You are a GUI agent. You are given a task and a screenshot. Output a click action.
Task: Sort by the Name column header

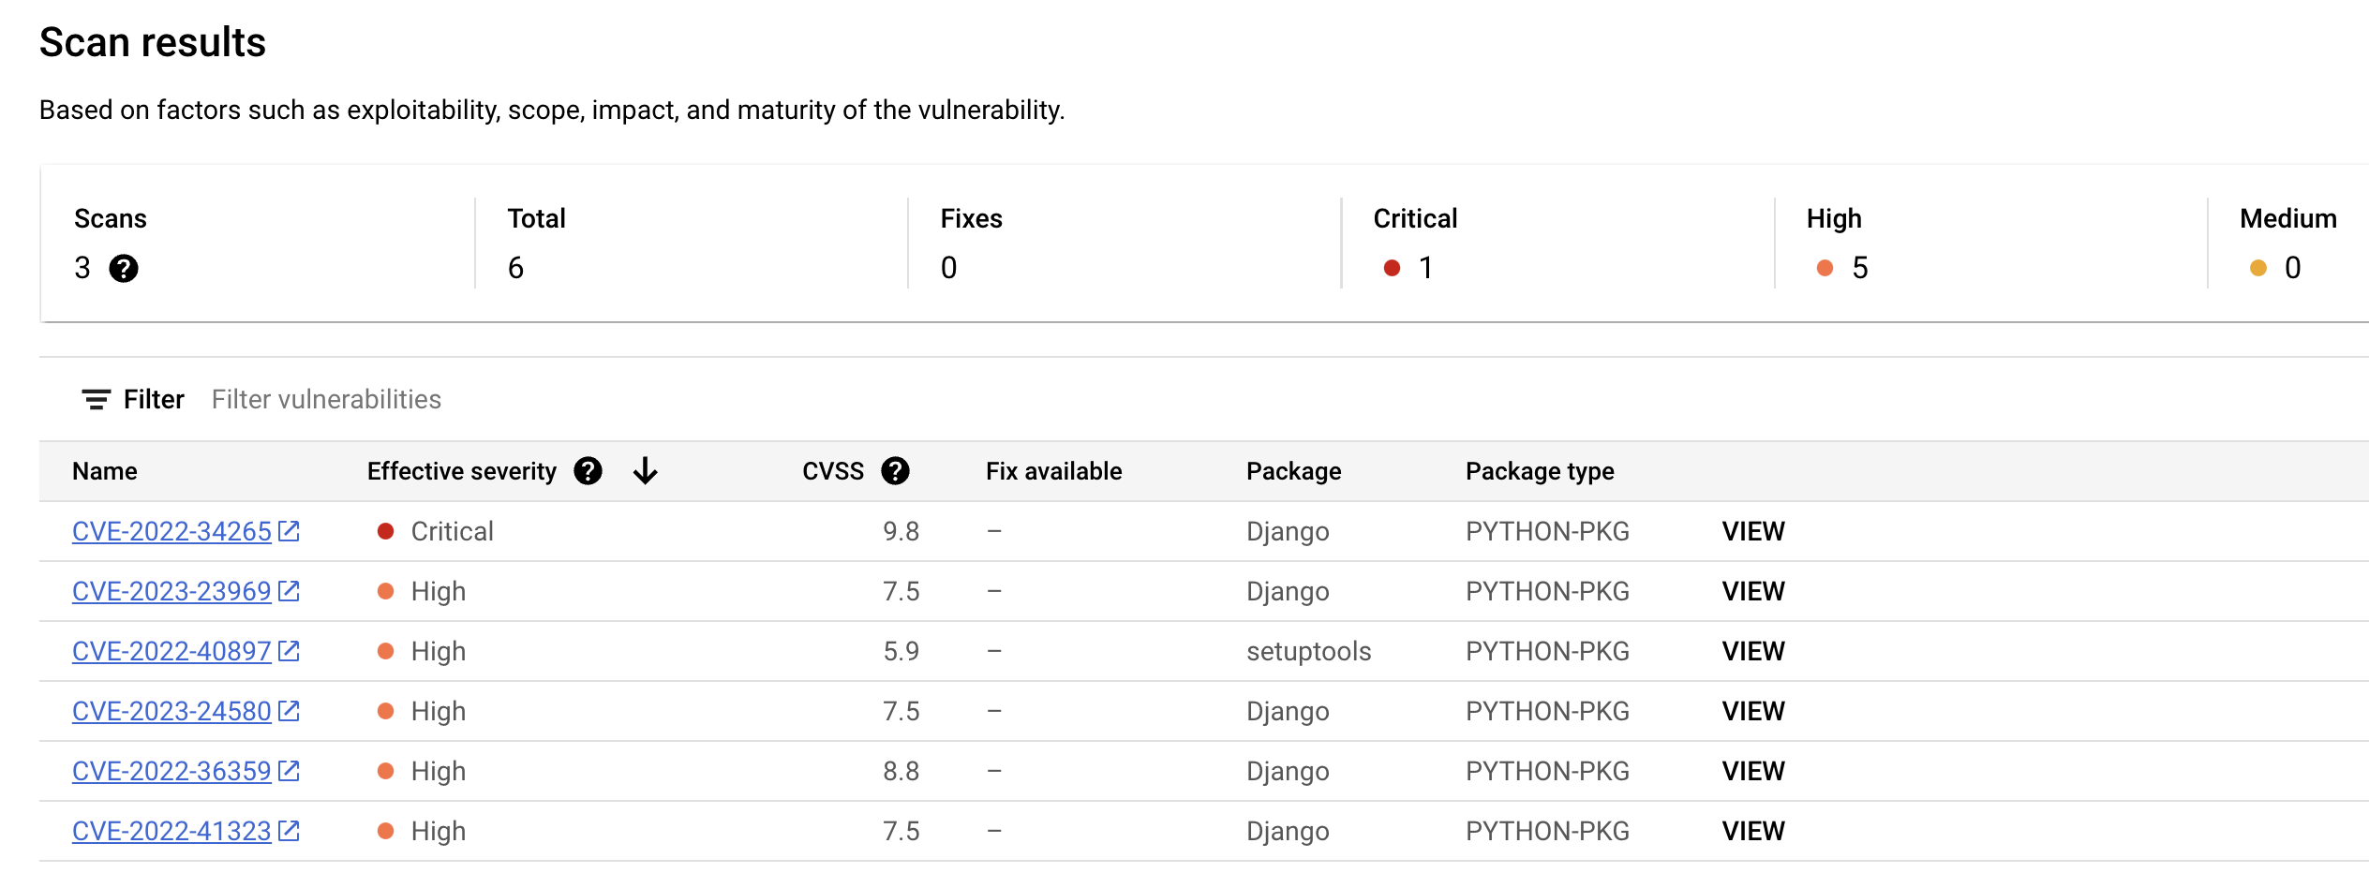(105, 471)
